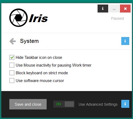Click the Iris aperture logo
Image resolution: width=133 pixels, height=119 pixels.
pyautogui.click(x=18, y=18)
